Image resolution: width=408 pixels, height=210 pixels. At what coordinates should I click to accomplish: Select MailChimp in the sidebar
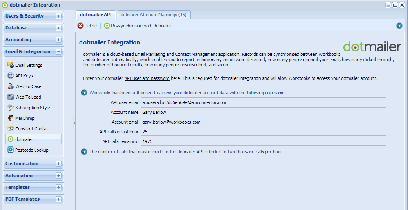click(x=25, y=118)
